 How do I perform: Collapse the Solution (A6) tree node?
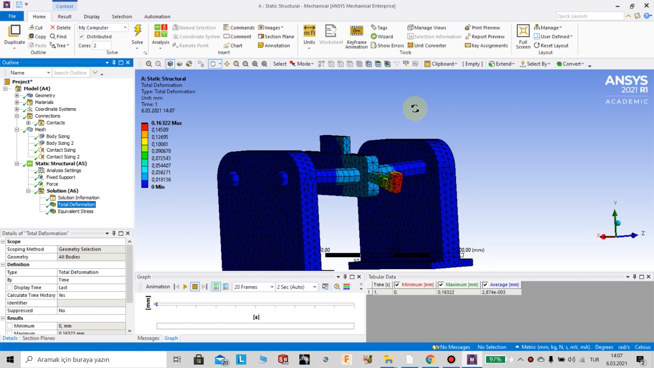coord(28,191)
